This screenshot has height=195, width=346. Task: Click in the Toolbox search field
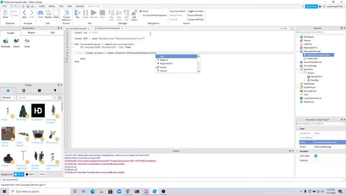pos(35,97)
